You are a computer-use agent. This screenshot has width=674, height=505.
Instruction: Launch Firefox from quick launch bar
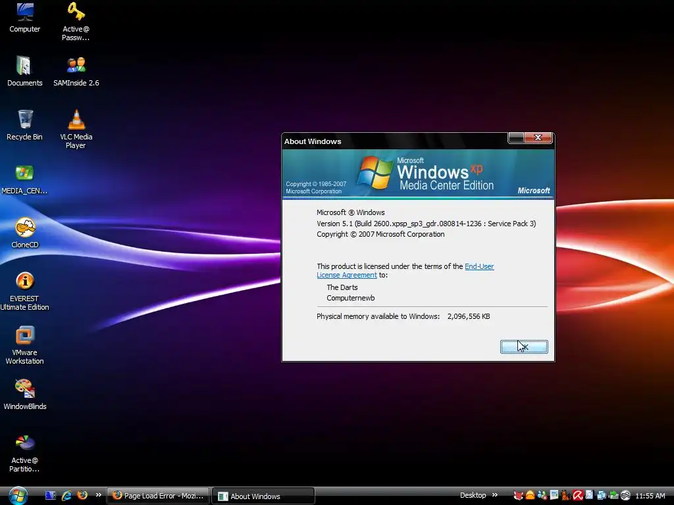click(82, 495)
